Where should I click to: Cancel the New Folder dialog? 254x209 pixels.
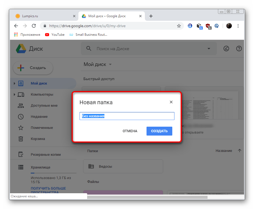pyautogui.click(x=130, y=131)
